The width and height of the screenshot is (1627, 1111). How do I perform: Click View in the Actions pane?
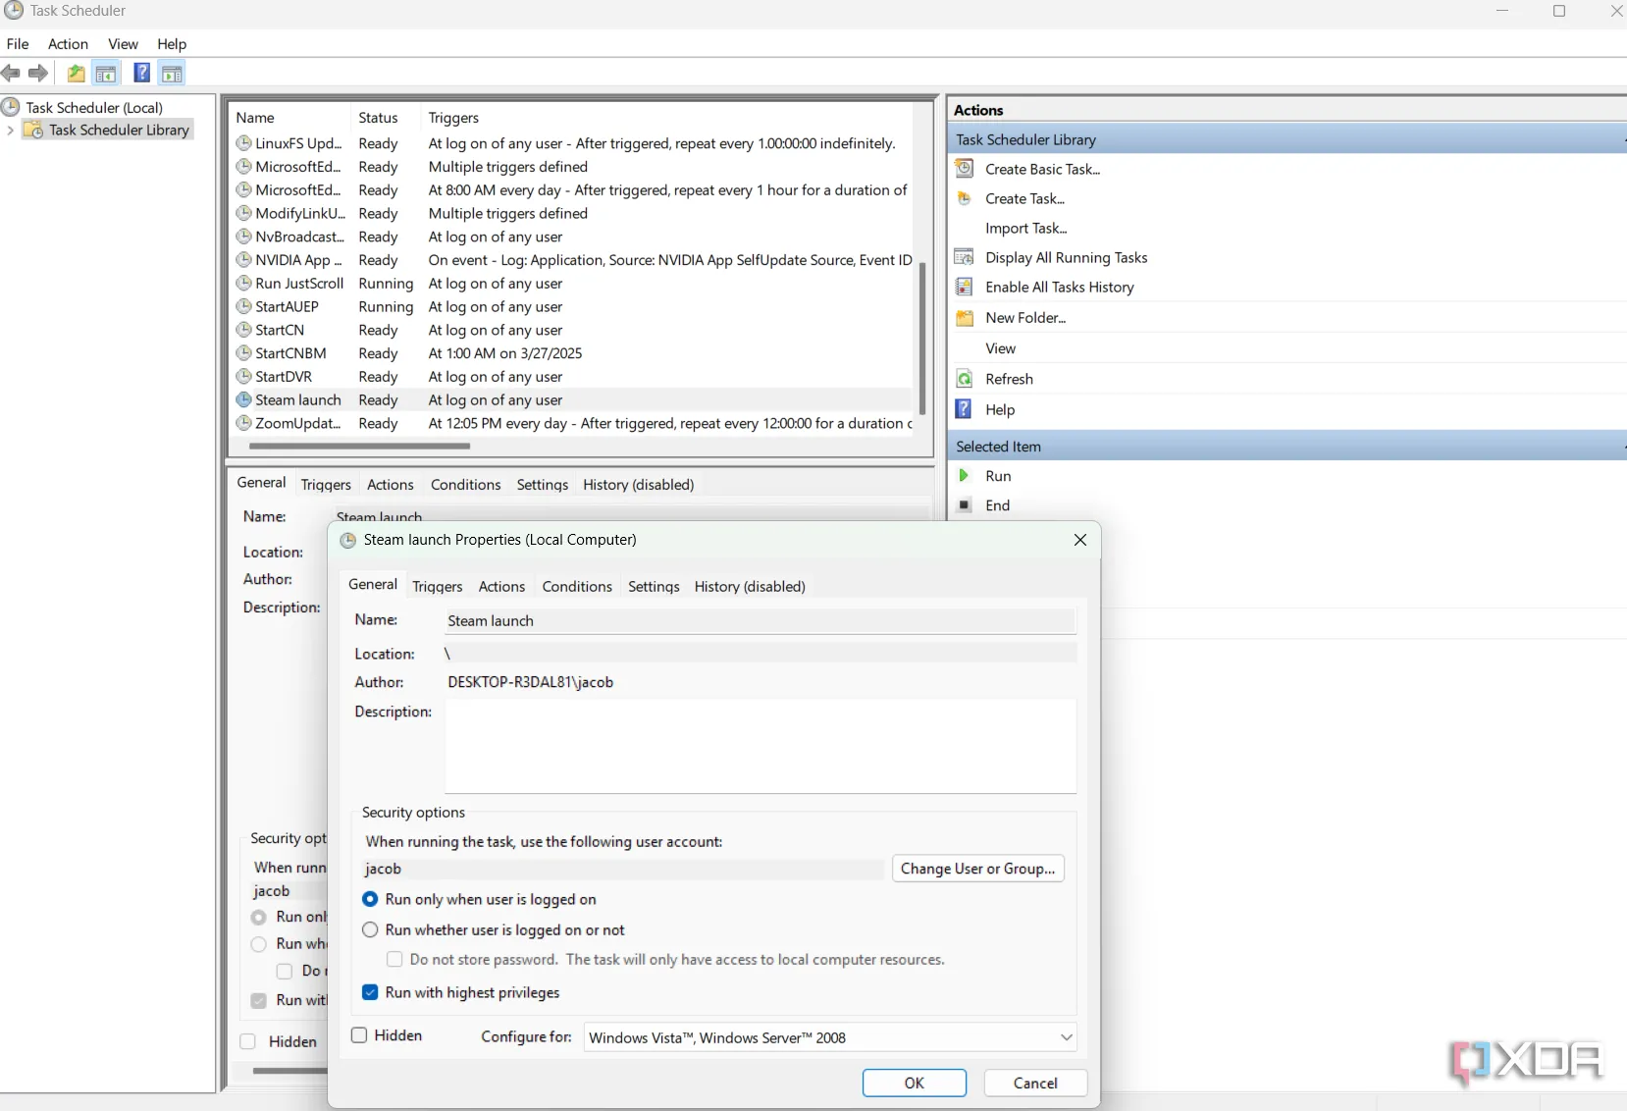click(x=1001, y=348)
